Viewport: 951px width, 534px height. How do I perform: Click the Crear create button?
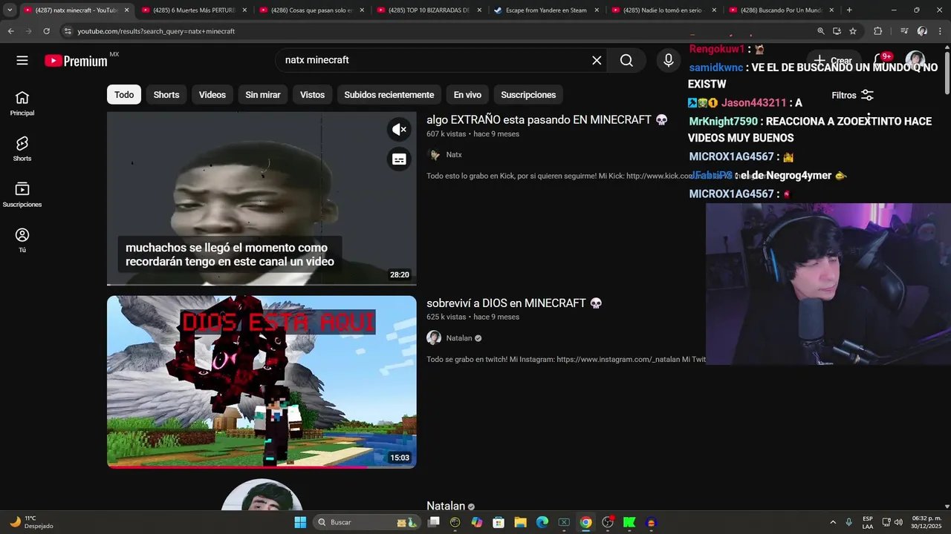click(x=833, y=61)
